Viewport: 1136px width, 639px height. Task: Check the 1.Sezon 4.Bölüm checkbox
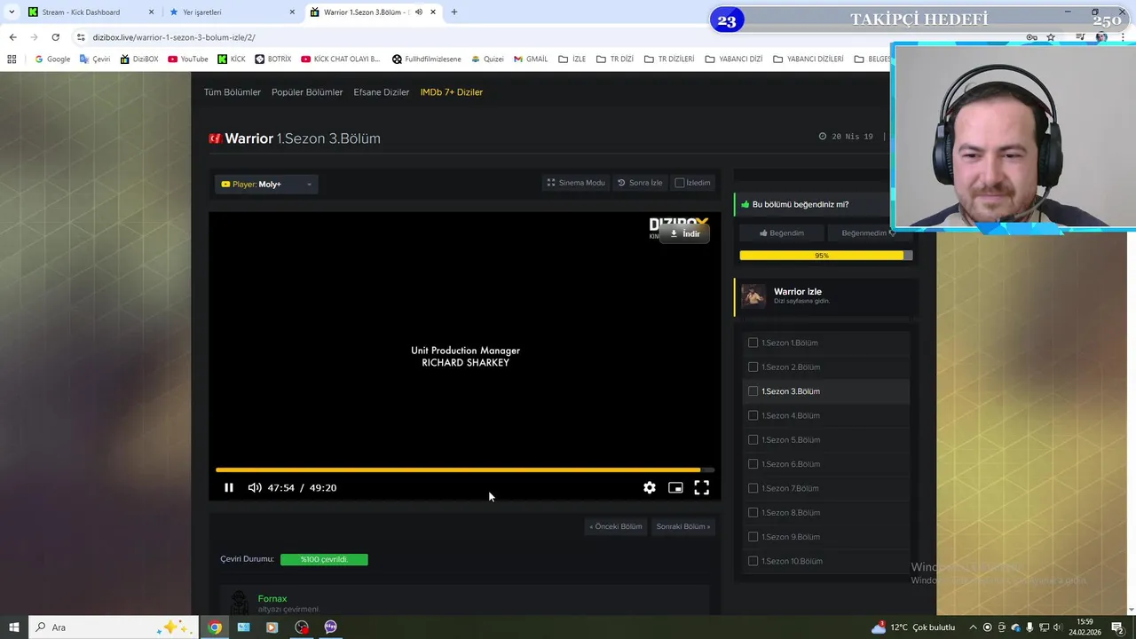[x=753, y=415]
